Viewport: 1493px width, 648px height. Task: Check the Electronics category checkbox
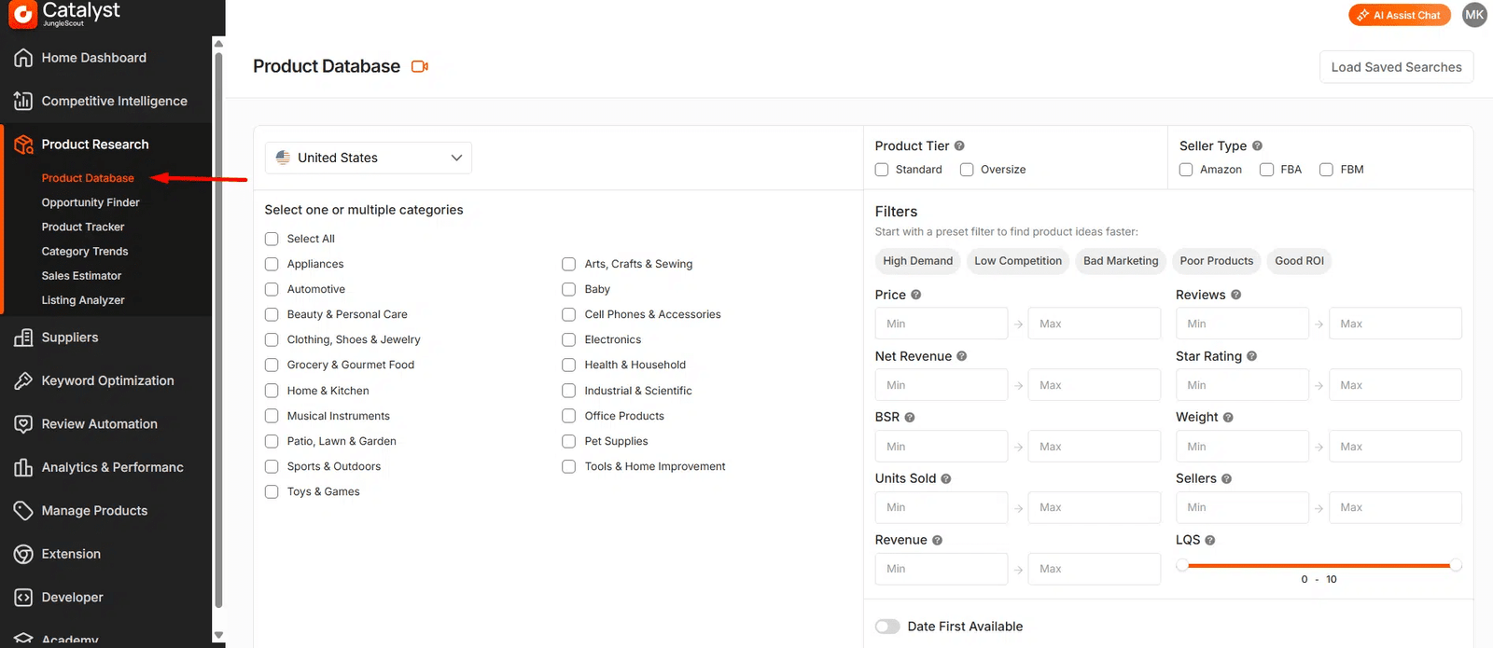(568, 339)
